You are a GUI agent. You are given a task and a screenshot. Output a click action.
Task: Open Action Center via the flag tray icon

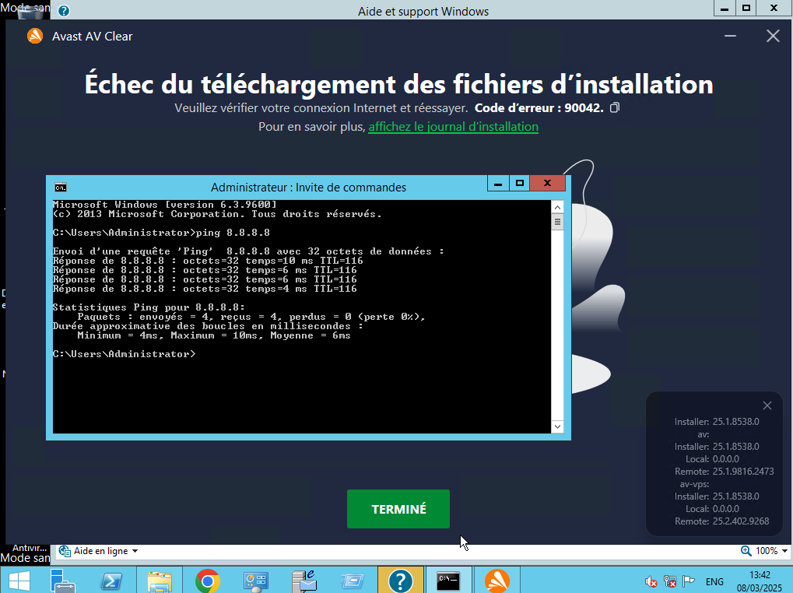688,581
